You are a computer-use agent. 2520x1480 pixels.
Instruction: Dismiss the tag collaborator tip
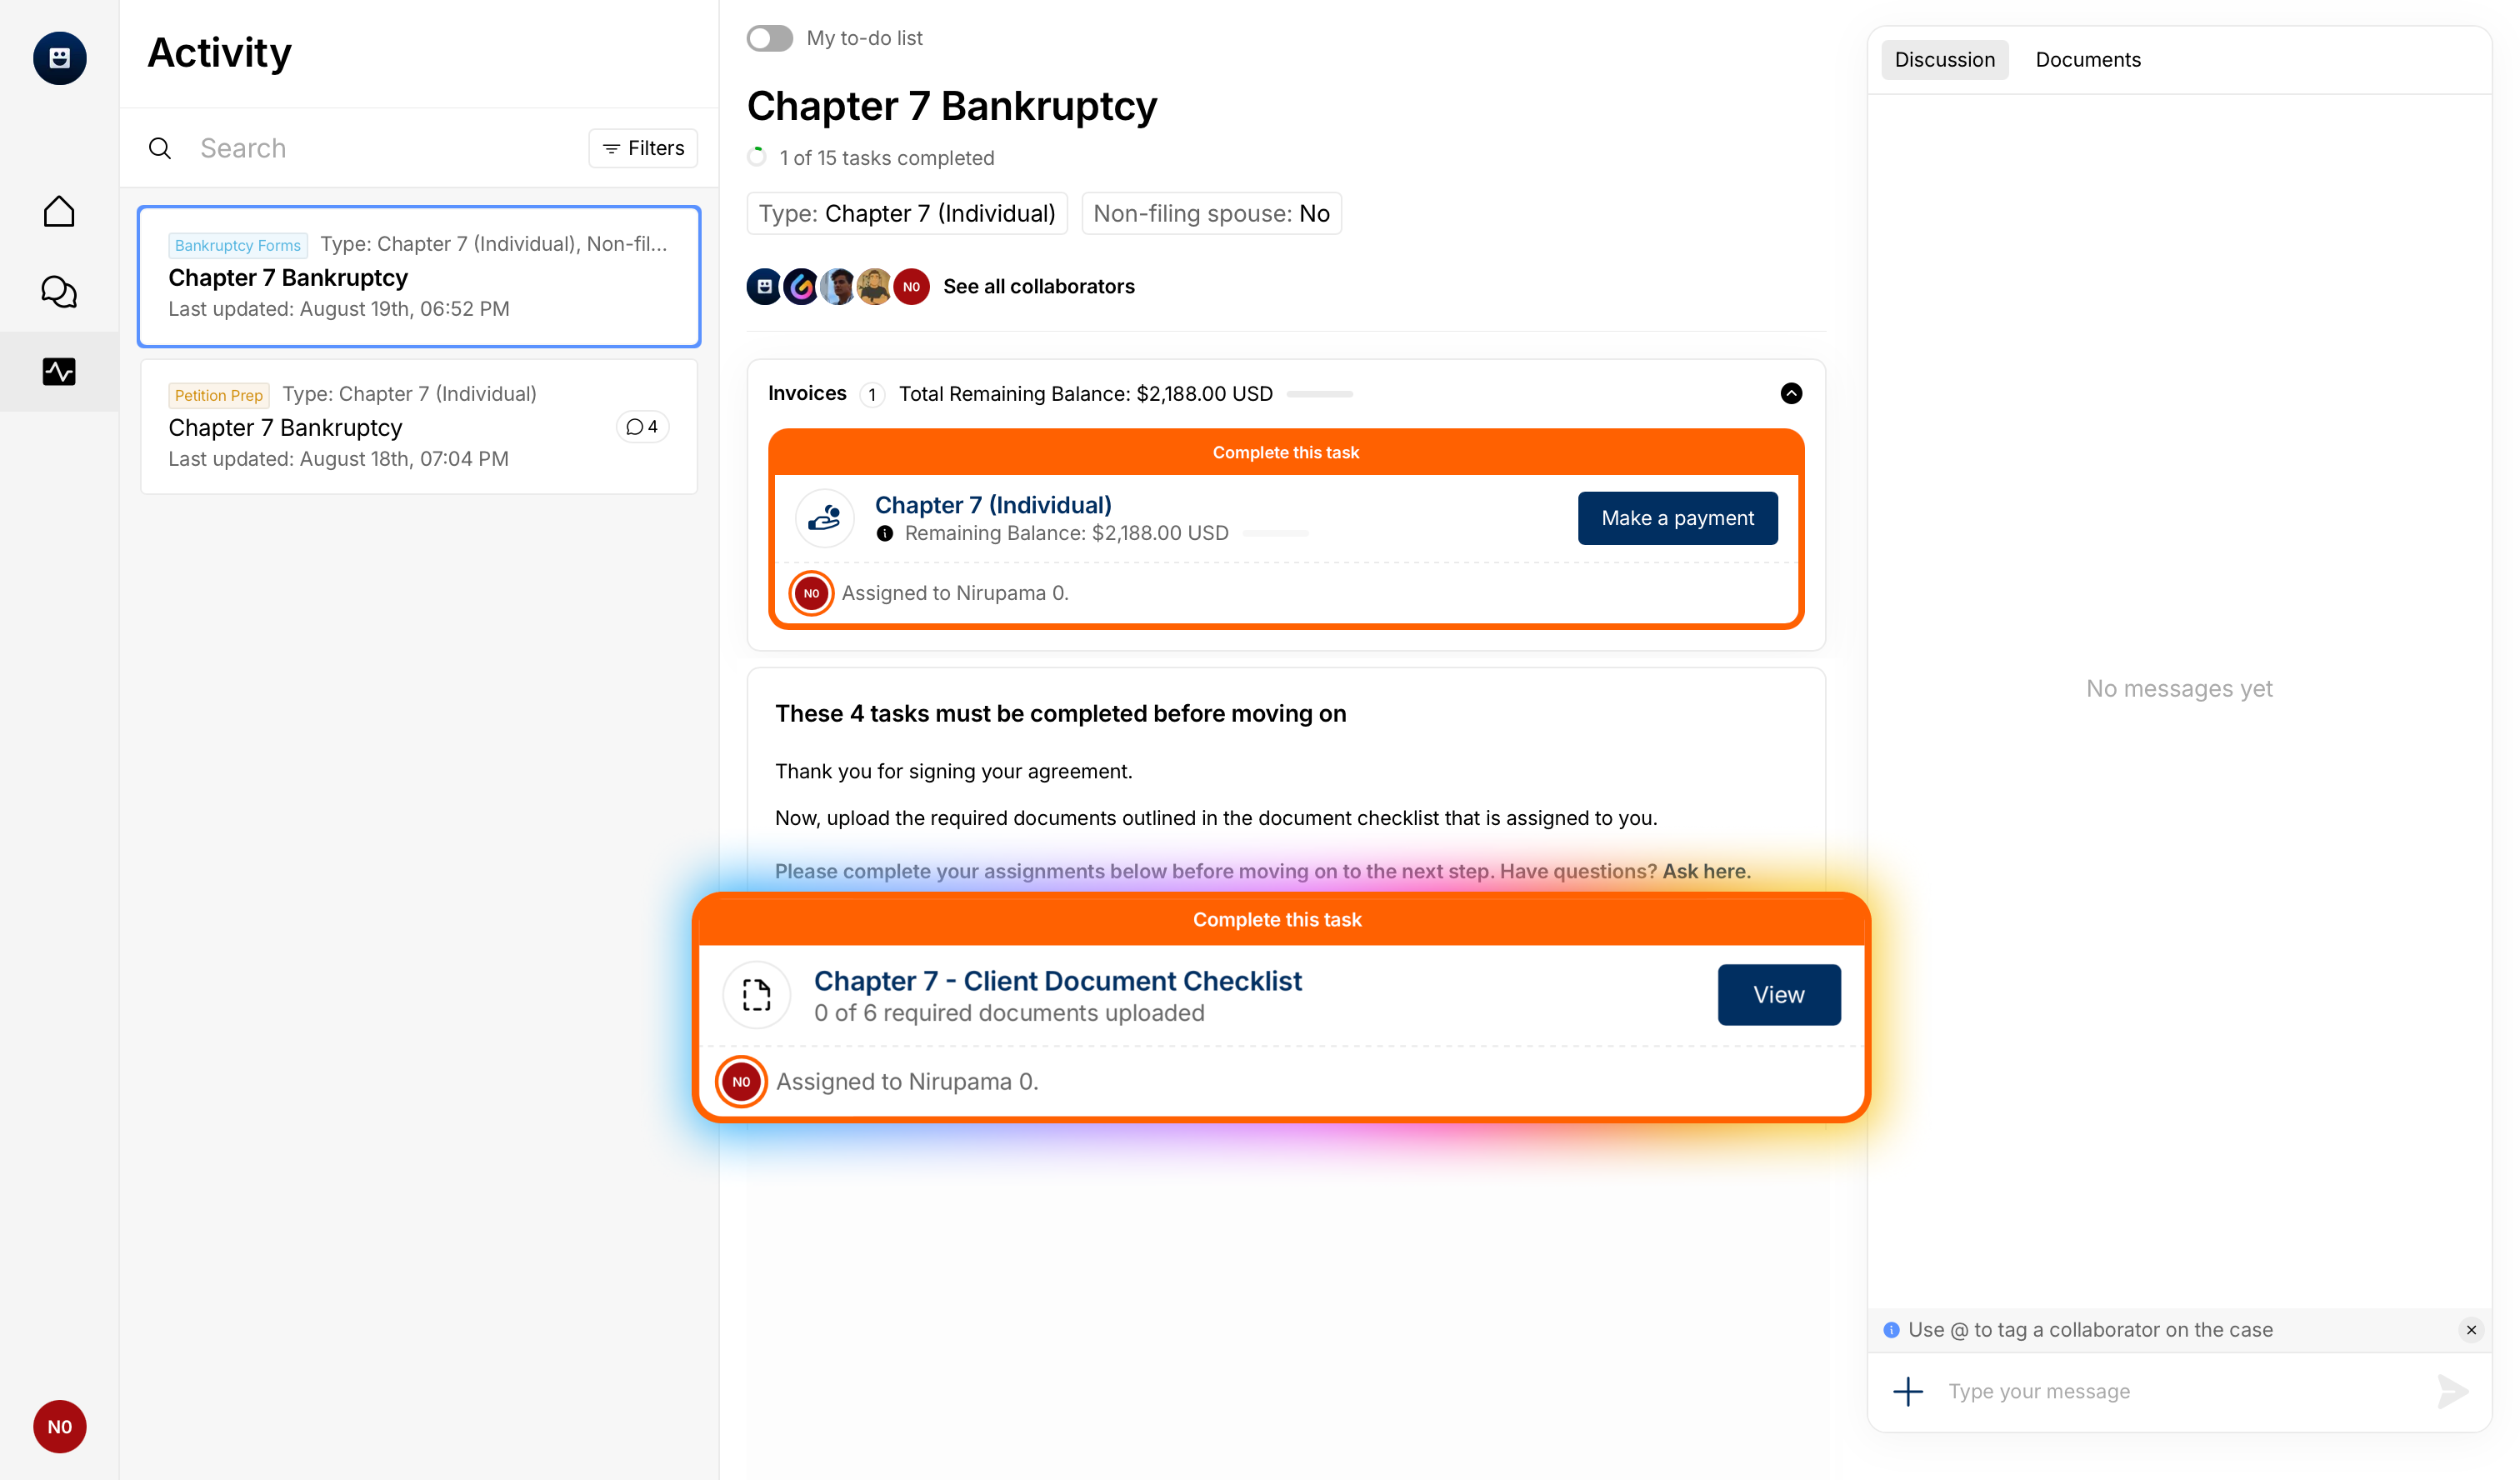click(x=2470, y=1329)
